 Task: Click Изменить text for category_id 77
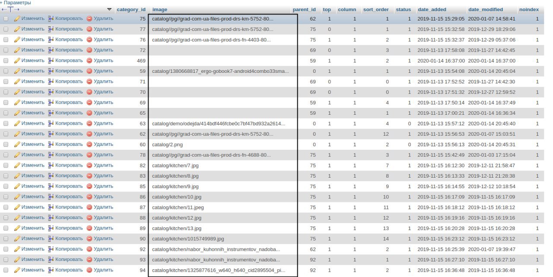click(33, 29)
